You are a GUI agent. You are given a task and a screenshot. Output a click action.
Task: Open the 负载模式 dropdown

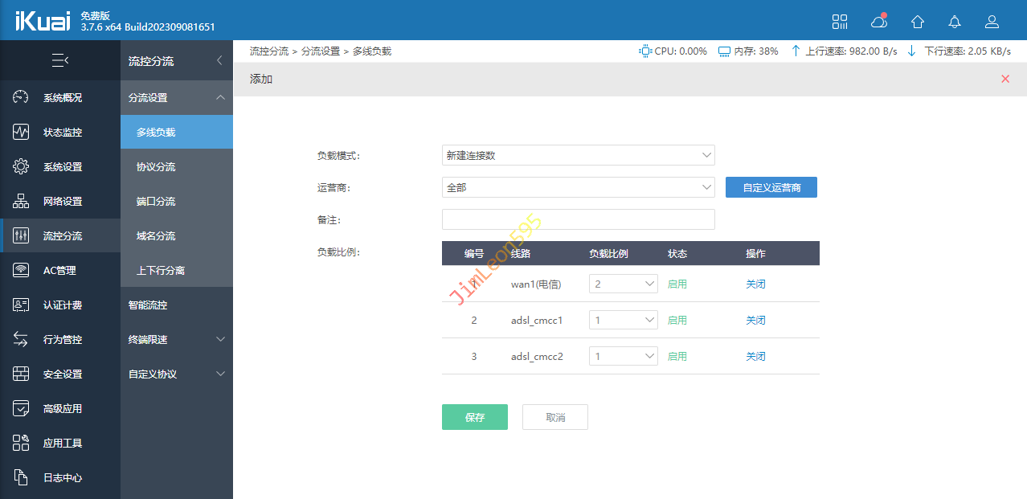coord(578,155)
